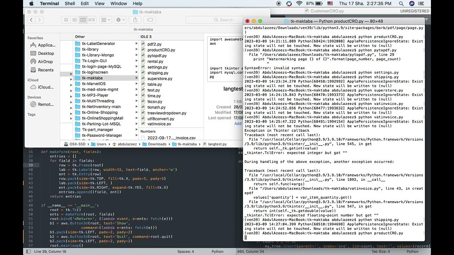The width and height of the screenshot is (454, 255).
Task: Click abdulazeez in the Finder path bar
Action: tap(124, 144)
